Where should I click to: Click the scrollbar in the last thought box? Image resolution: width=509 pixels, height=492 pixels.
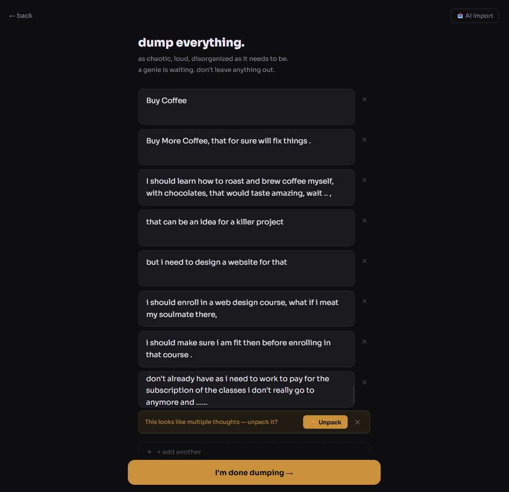[x=353, y=394]
